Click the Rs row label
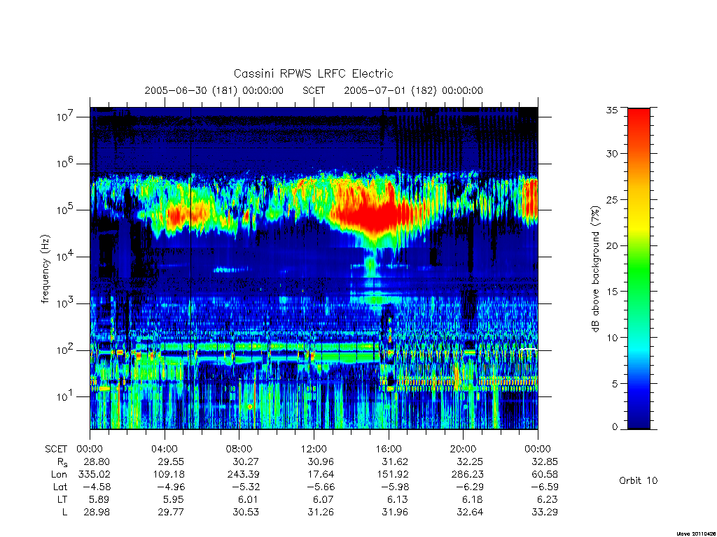This screenshot has height=537, width=717. coord(62,463)
